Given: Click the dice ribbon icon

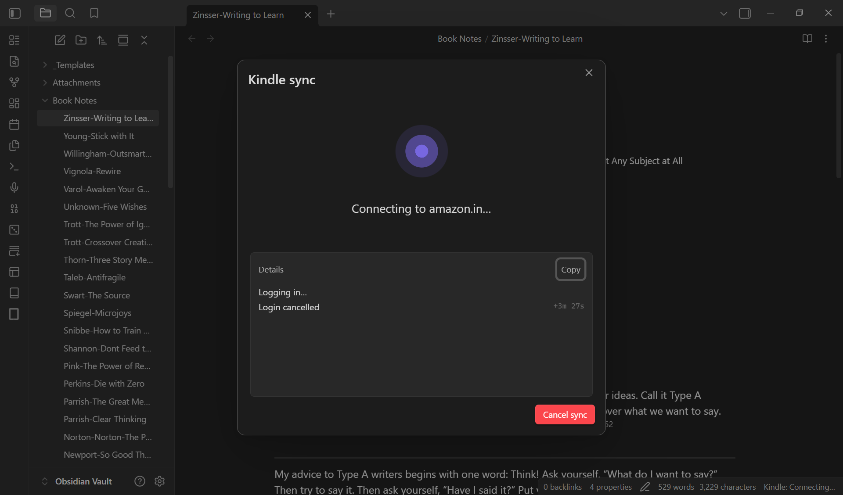Looking at the screenshot, I should [14, 230].
